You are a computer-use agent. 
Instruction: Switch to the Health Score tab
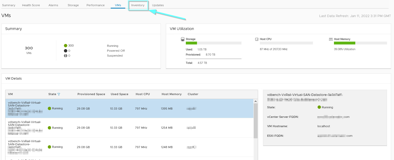coord(31,5)
